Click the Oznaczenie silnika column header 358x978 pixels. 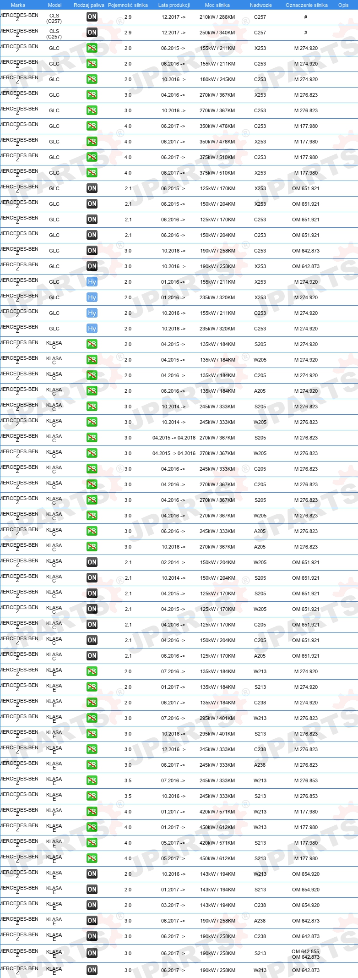(x=306, y=5)
